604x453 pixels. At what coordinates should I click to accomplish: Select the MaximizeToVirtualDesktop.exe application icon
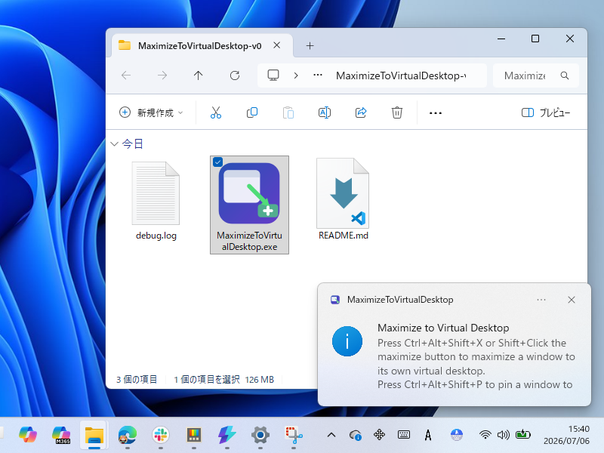tap(249, 193)
